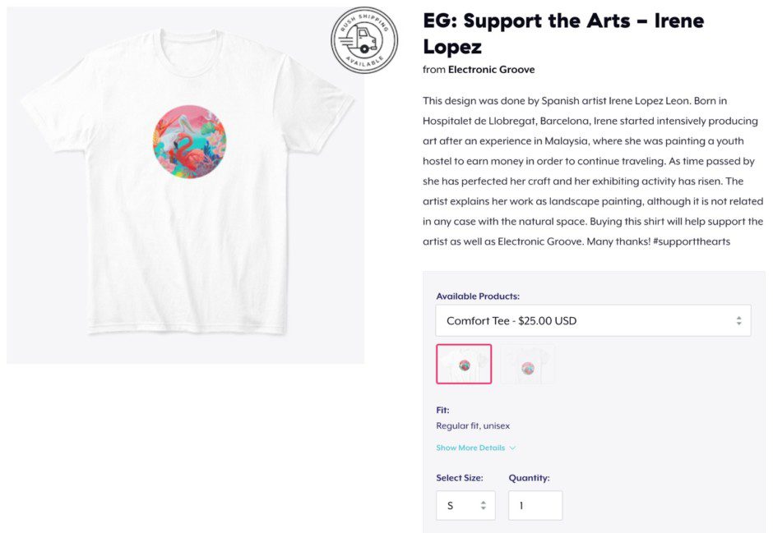
Task: Click the up-down arrows in the Available Products field
Action: coord(738,321)
